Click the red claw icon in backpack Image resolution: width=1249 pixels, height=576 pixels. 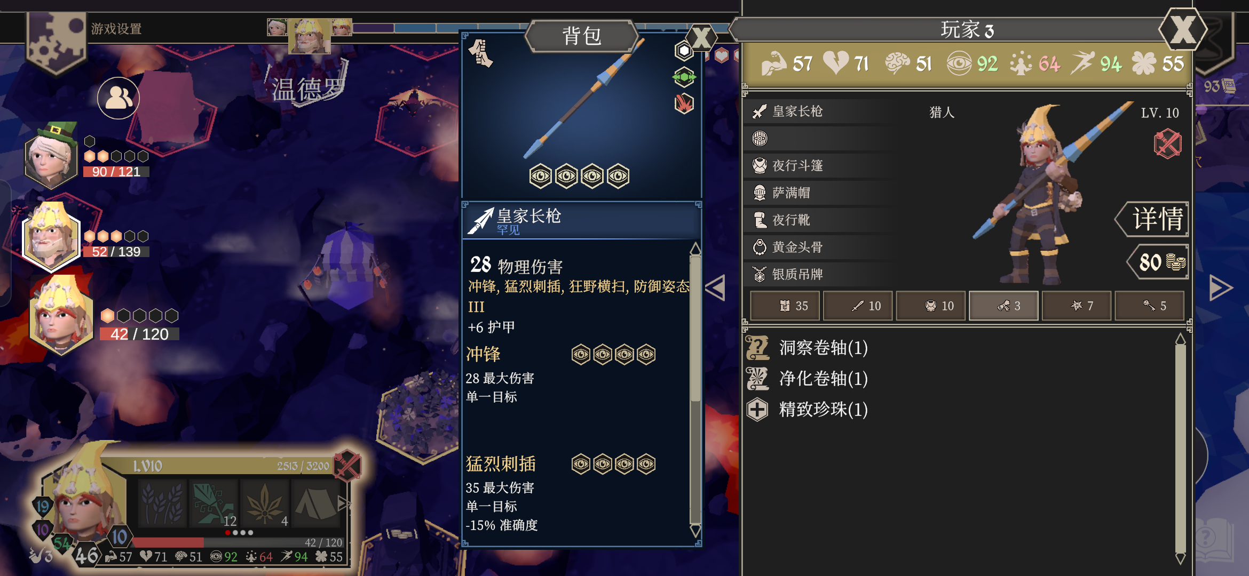(x=684, y=103)
